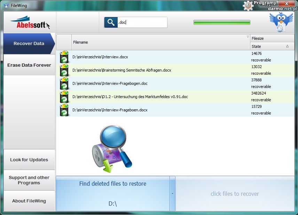Open the drive selection dropdown arrow
The width and height of the screenshot is (298, 215).
[x=172, y=193]
